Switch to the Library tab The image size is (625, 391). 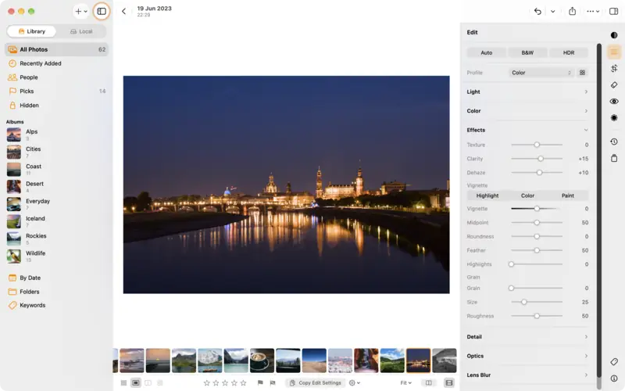click(x=32, y=31)
